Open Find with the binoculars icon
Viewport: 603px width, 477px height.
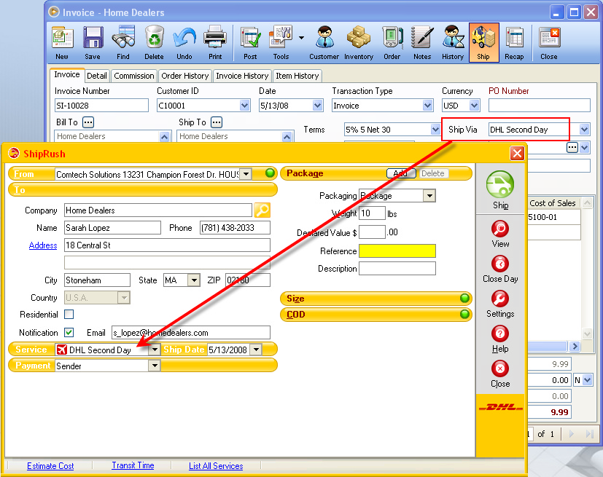[123, 38]
